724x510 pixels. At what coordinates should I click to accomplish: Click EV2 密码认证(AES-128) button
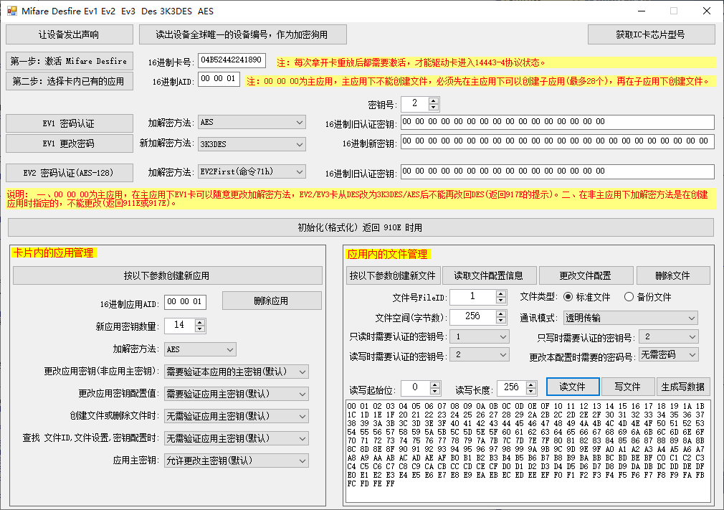pyautogui.click(x=70, y=173)
